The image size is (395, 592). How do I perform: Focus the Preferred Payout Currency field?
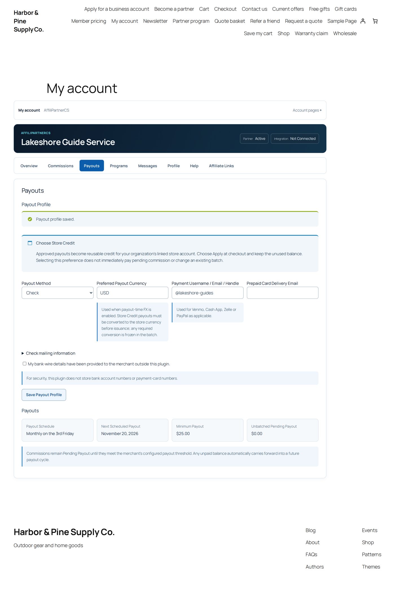point(133,293)
